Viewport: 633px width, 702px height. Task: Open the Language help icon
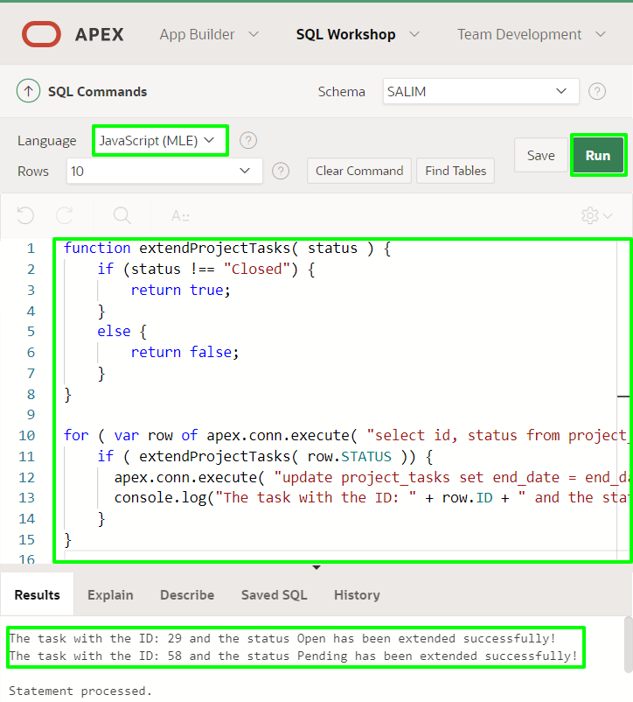248,141
